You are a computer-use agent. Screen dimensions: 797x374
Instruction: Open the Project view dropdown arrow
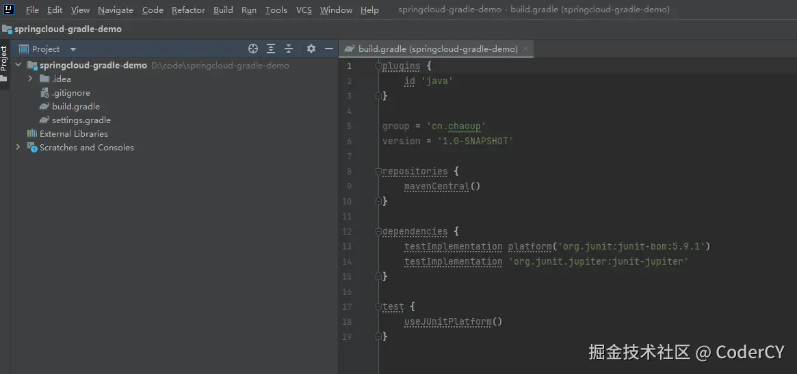(73, 49)
